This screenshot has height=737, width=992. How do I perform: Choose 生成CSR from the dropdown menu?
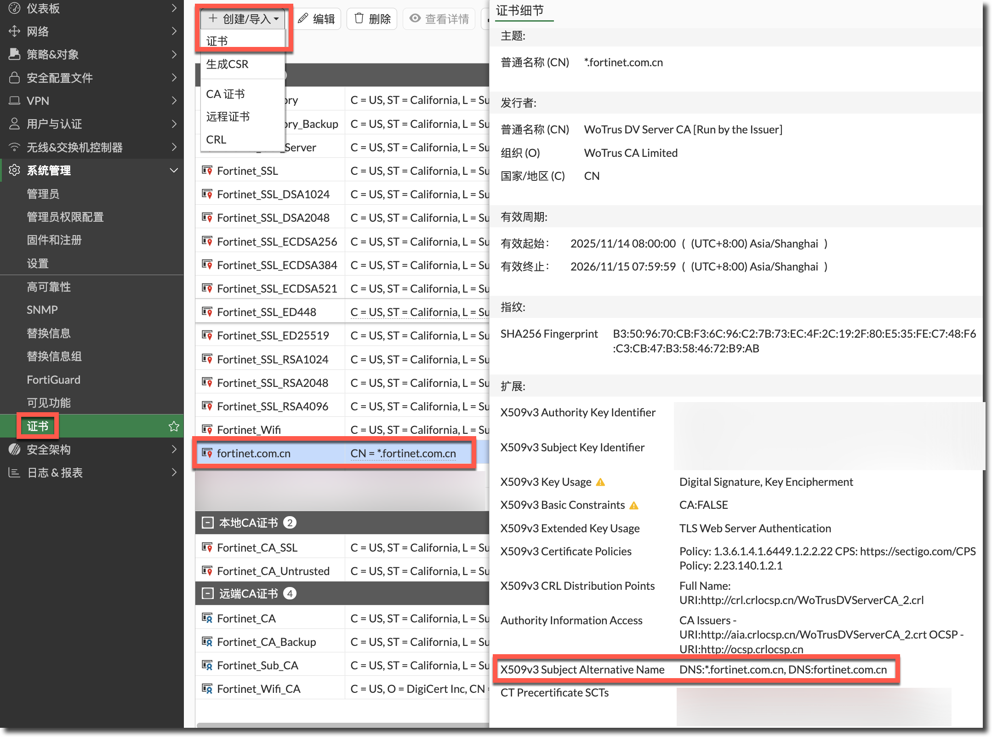[227, 64]
